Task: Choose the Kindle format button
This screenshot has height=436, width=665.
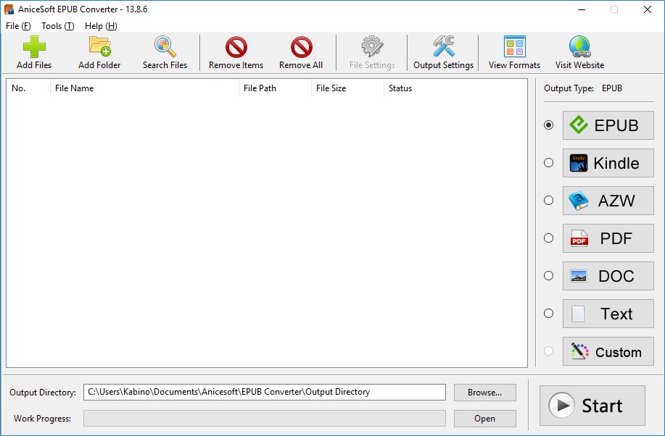Action: (608, 163)
